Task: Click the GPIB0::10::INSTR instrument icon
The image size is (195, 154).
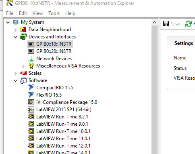Action: [31, 44]
